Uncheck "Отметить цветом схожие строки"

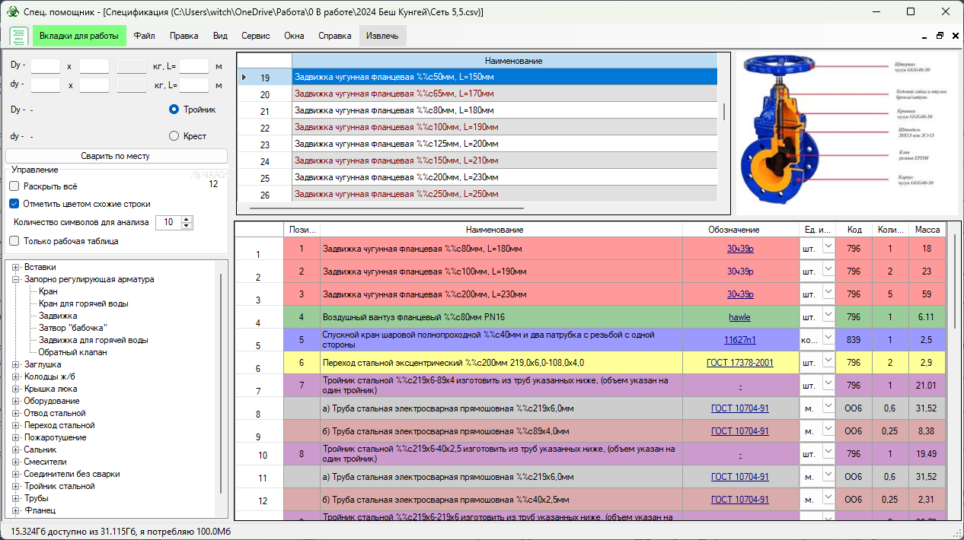(x=14, y=204)
